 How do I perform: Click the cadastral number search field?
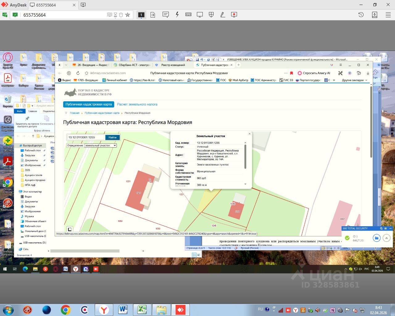pos(86,137)
